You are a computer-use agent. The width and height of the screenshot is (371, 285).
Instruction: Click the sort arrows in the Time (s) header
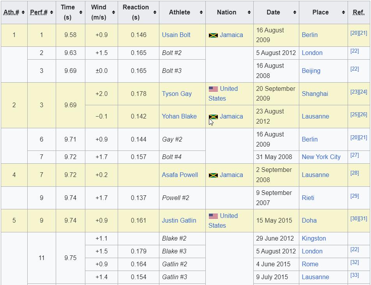[81, 12]
